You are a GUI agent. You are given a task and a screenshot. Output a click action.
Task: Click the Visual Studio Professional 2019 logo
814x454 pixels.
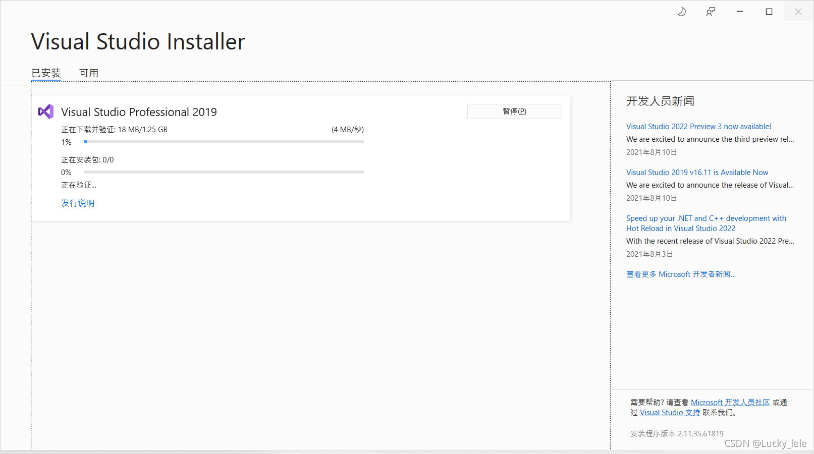click(x=46, y=111)
